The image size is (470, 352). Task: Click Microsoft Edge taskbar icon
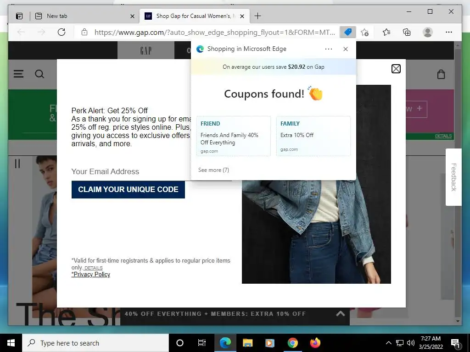(x=225, y=343)
